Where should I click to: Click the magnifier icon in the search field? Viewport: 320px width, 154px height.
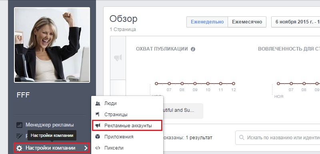[242, 138]
